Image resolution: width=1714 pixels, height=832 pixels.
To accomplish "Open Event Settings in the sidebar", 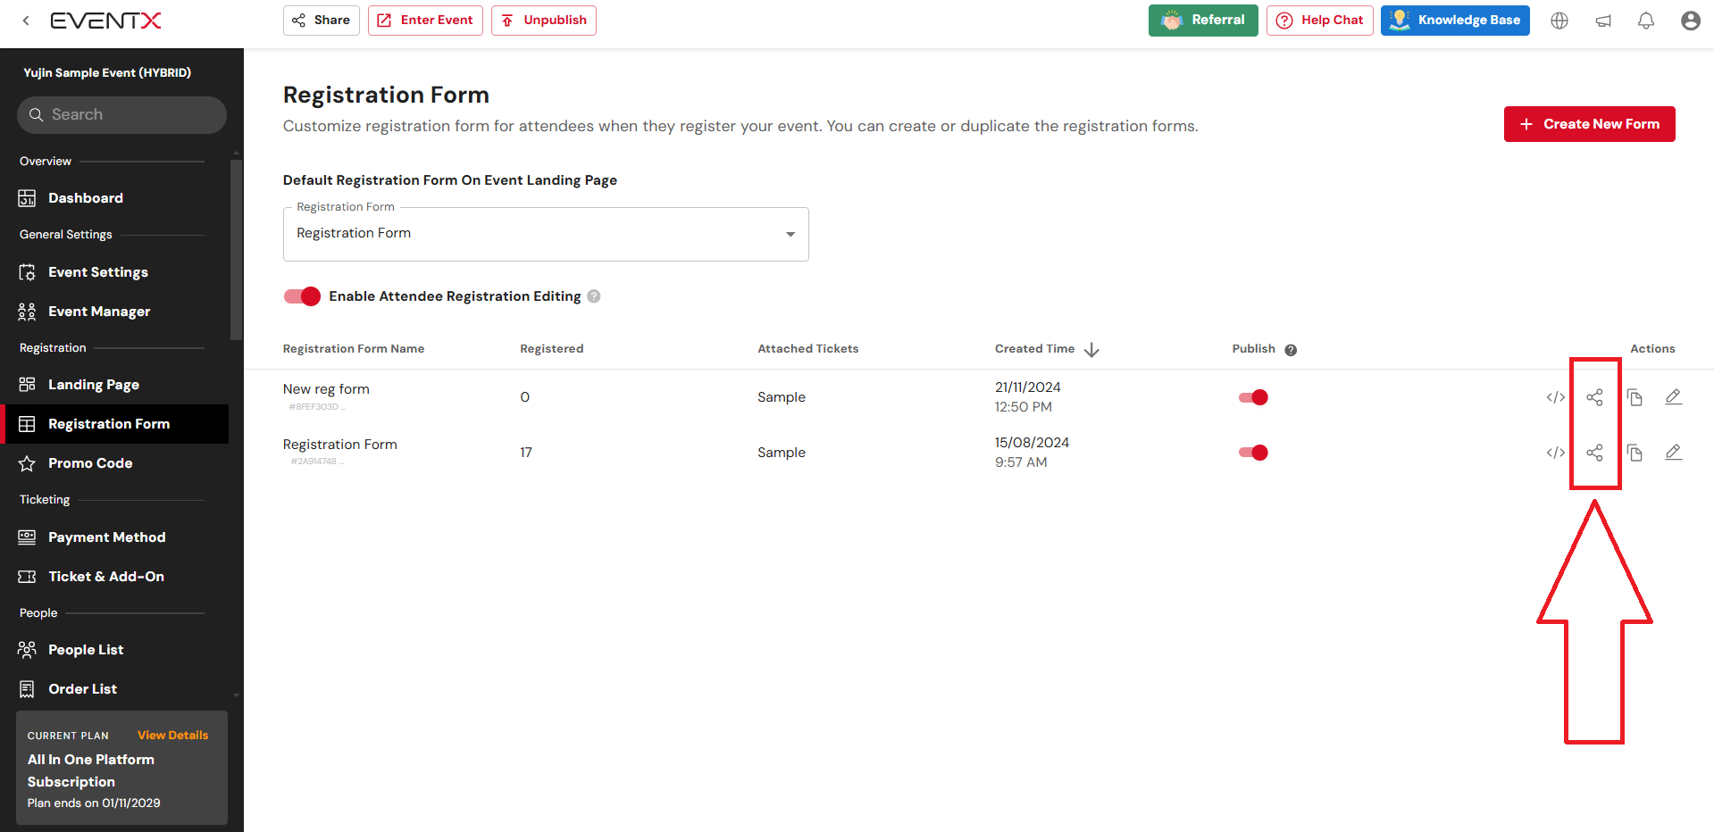I will [x=116, y=272].
